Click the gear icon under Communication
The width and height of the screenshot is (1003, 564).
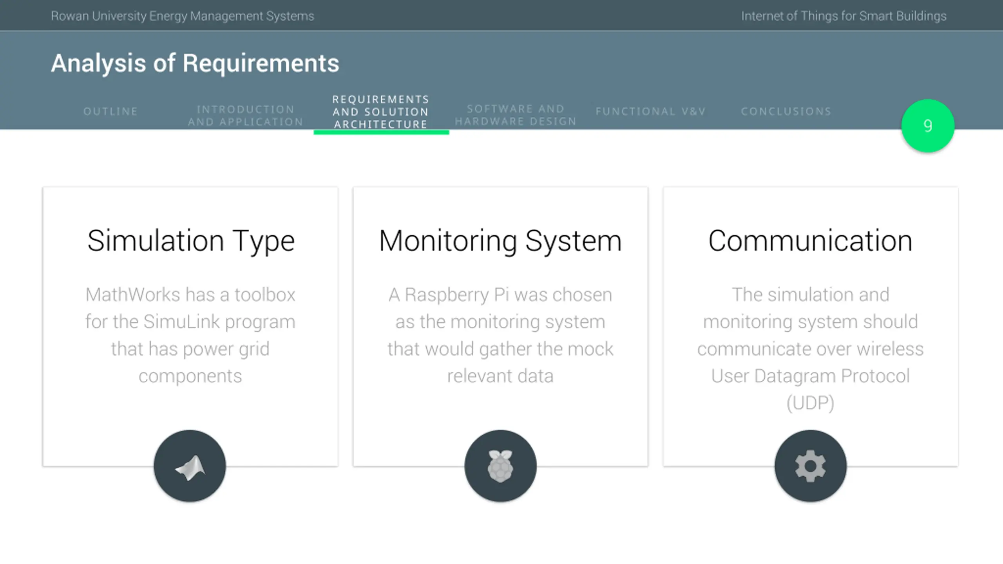(x=811, y=466)
